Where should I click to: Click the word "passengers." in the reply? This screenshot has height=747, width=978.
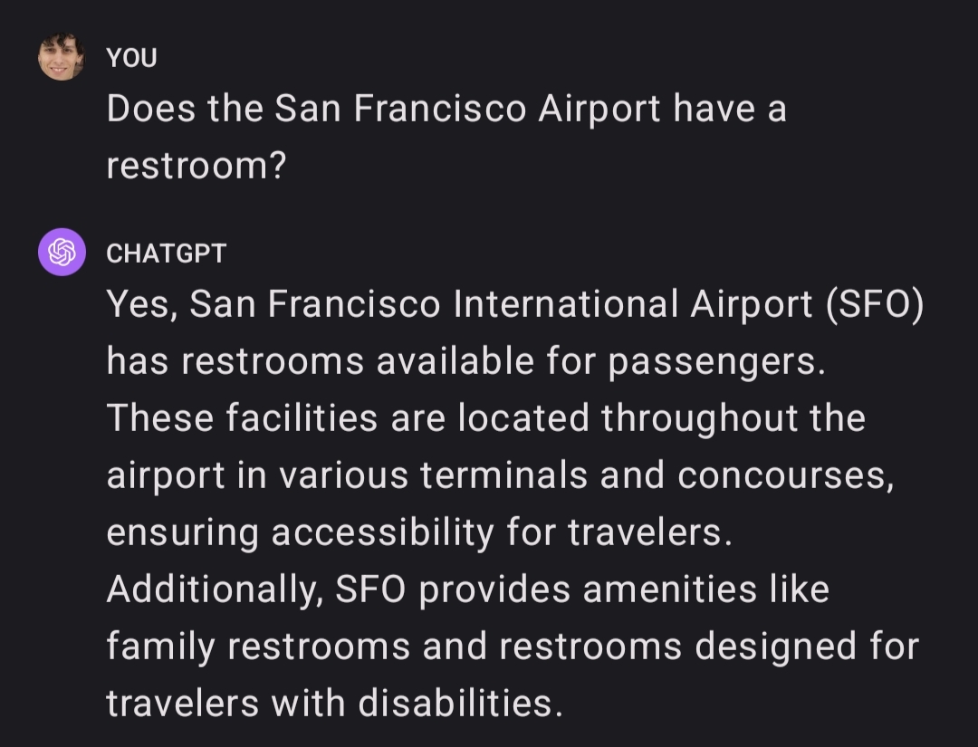[x=717, y=361]
